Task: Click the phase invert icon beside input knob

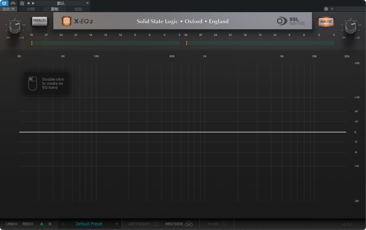Action: click(x=24, y=25)
